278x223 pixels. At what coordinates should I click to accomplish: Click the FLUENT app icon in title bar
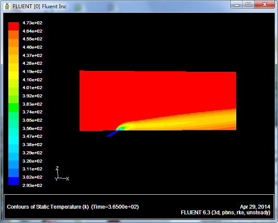[x=7, y=7]
